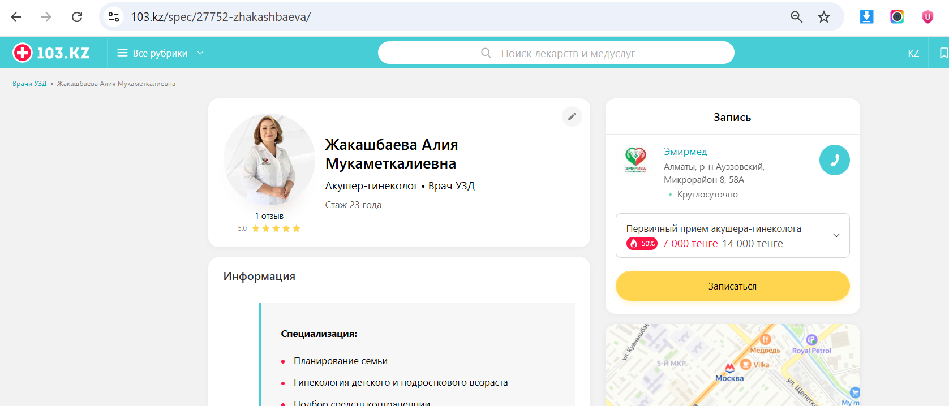Switch language with the KZ button
This screenshot has width=949, height=406.
click(x=913, y=53)
